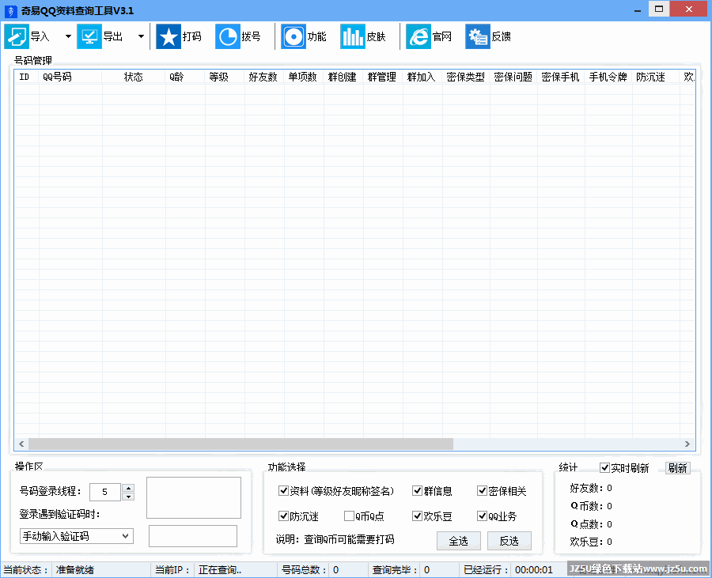Click the 00:00:01 runtime value

click(533, 570)
